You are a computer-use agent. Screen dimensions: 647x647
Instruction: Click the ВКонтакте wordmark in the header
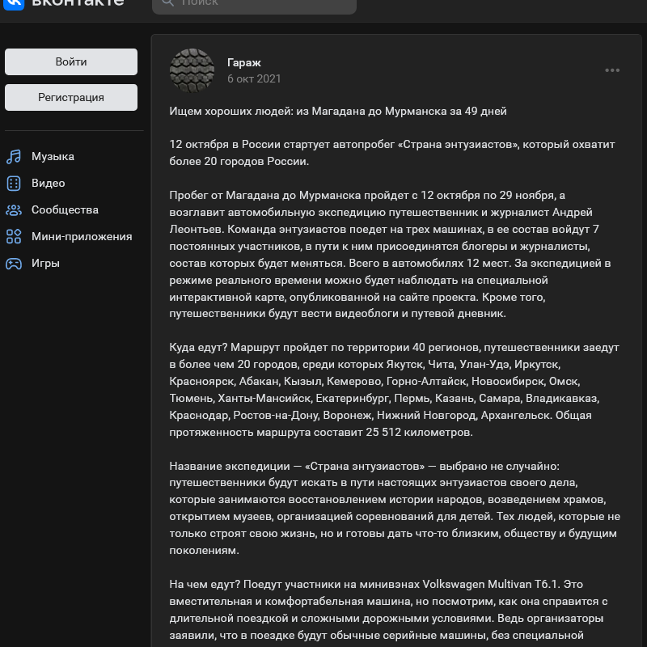(78, 2)
